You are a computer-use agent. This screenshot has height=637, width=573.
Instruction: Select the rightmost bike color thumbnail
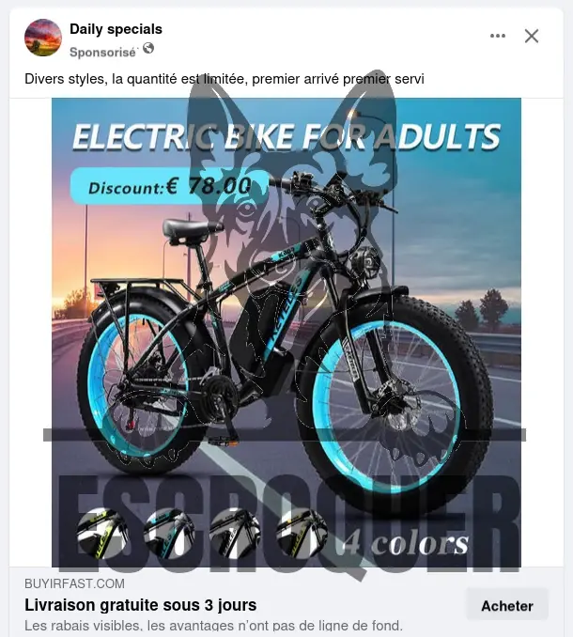pos(302,533)
